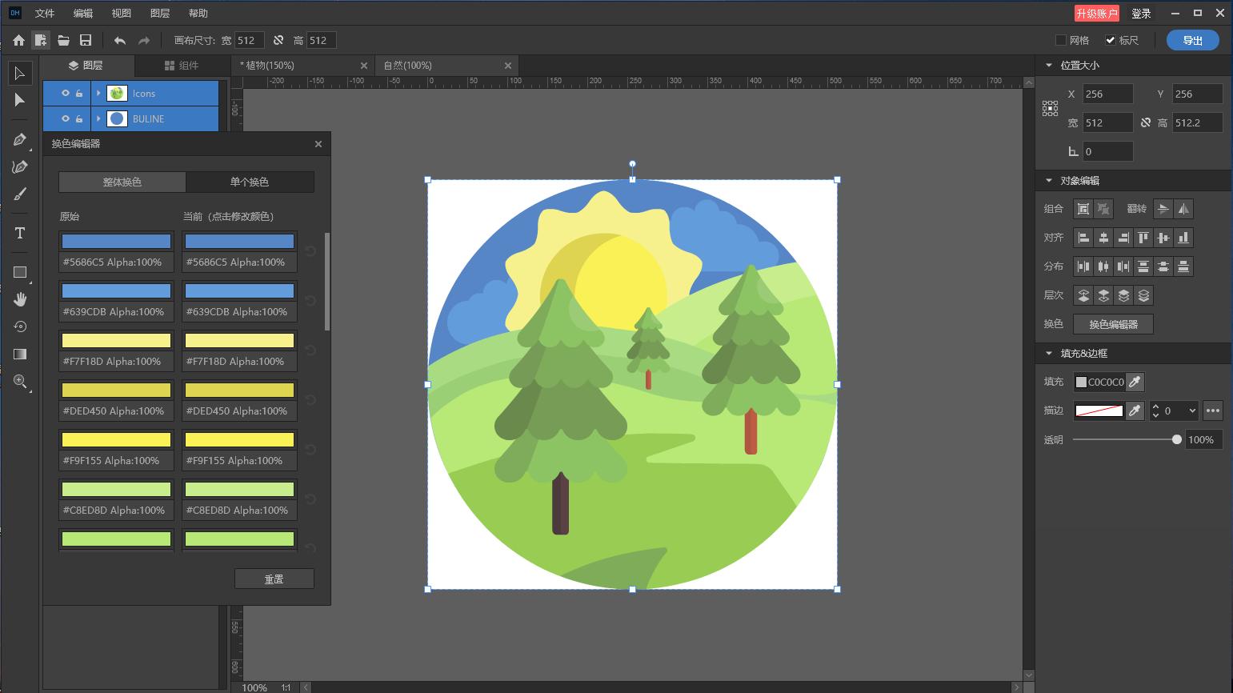The image size is (1233, 693).
Task: Click the group (组合) icon
Action: click(1083, 208)
